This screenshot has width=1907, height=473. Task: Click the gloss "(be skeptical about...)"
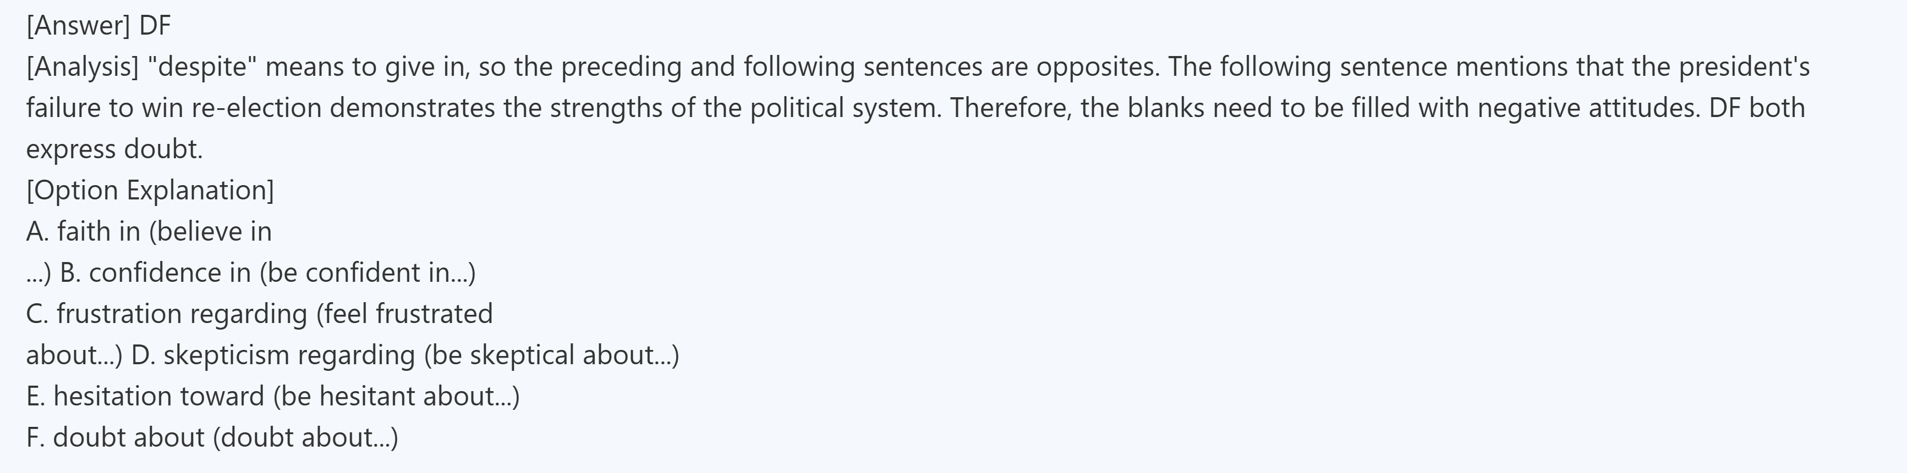pos(551,355)
